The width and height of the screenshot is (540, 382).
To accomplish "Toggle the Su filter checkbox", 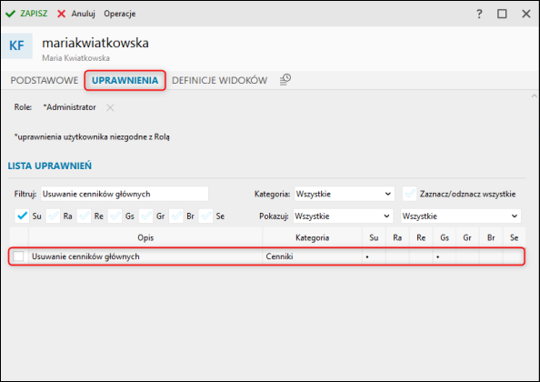I will tap(23, 216).
